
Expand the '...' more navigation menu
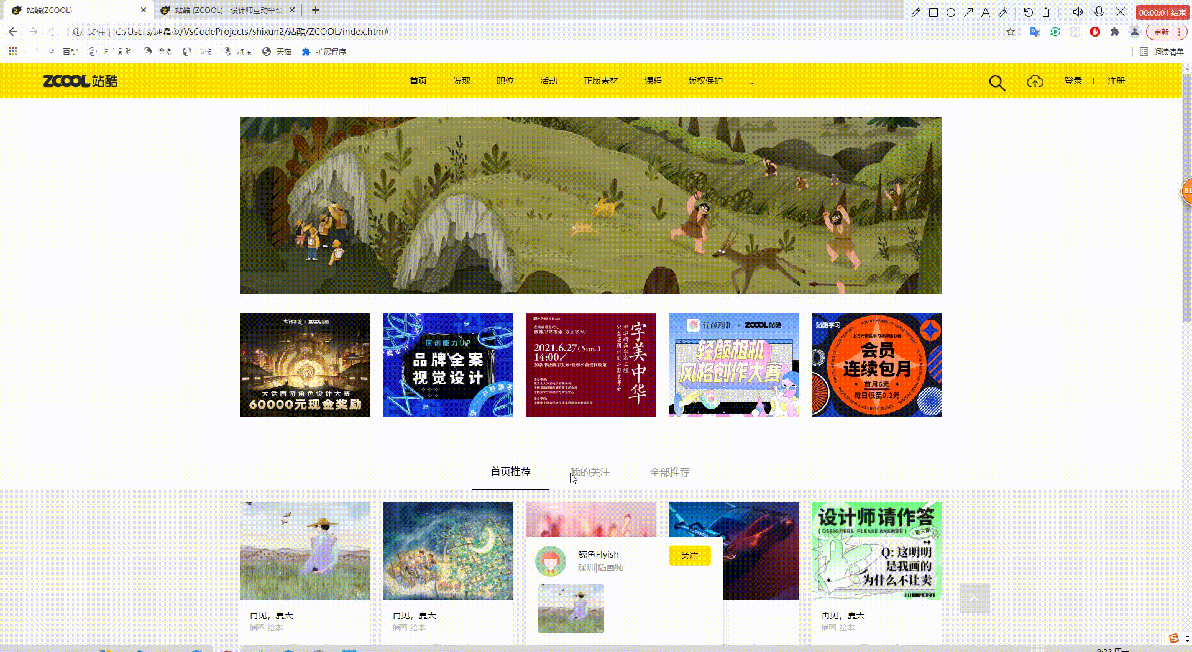click(752, 81)
